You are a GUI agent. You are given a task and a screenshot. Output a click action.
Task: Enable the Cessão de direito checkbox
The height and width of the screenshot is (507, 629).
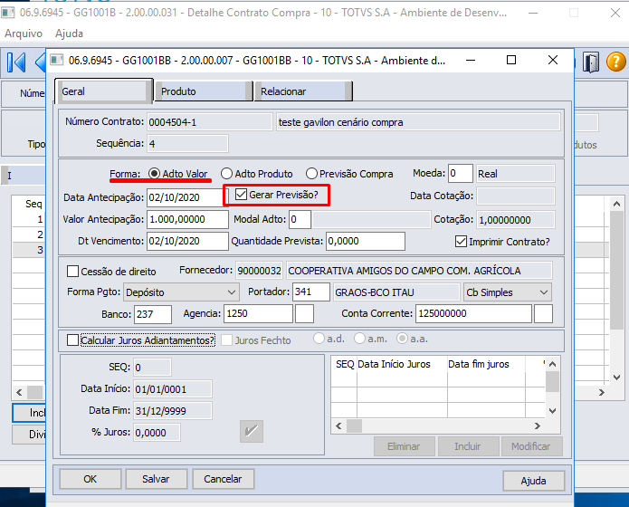(72, 271)
